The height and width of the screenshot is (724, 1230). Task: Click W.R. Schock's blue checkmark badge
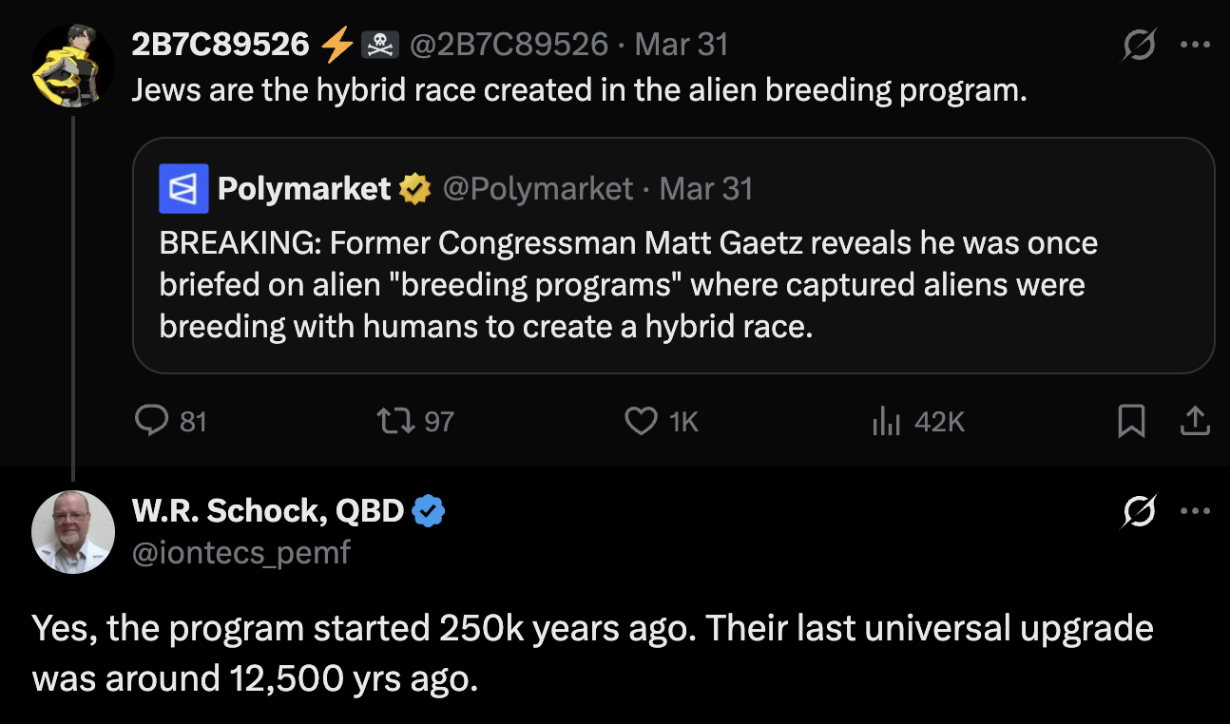[429, 510]
